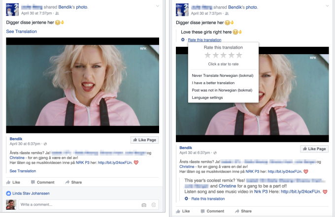Viewport: 335px width, 217px height.
Task: Click gear icon beside bottom Rate this translation
Action: pos(186,199)
